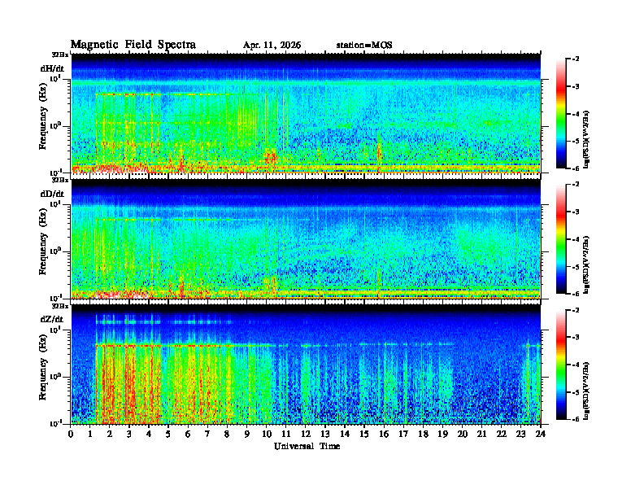Click the log PSD unit label beside the dZ/dt color scale
644x498 pixels.
coord(586,391)
